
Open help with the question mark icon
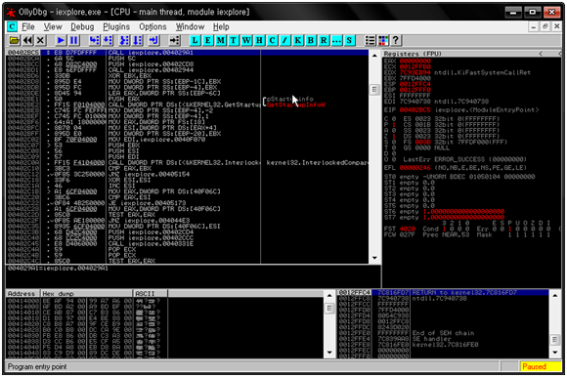(396, 40)
